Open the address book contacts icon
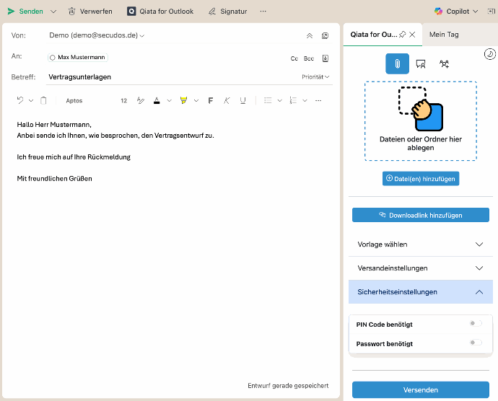Screen dimensions: 498x401 pos(326,58)
